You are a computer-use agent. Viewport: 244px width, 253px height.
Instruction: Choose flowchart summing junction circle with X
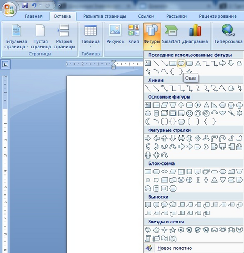pos(181,180)
